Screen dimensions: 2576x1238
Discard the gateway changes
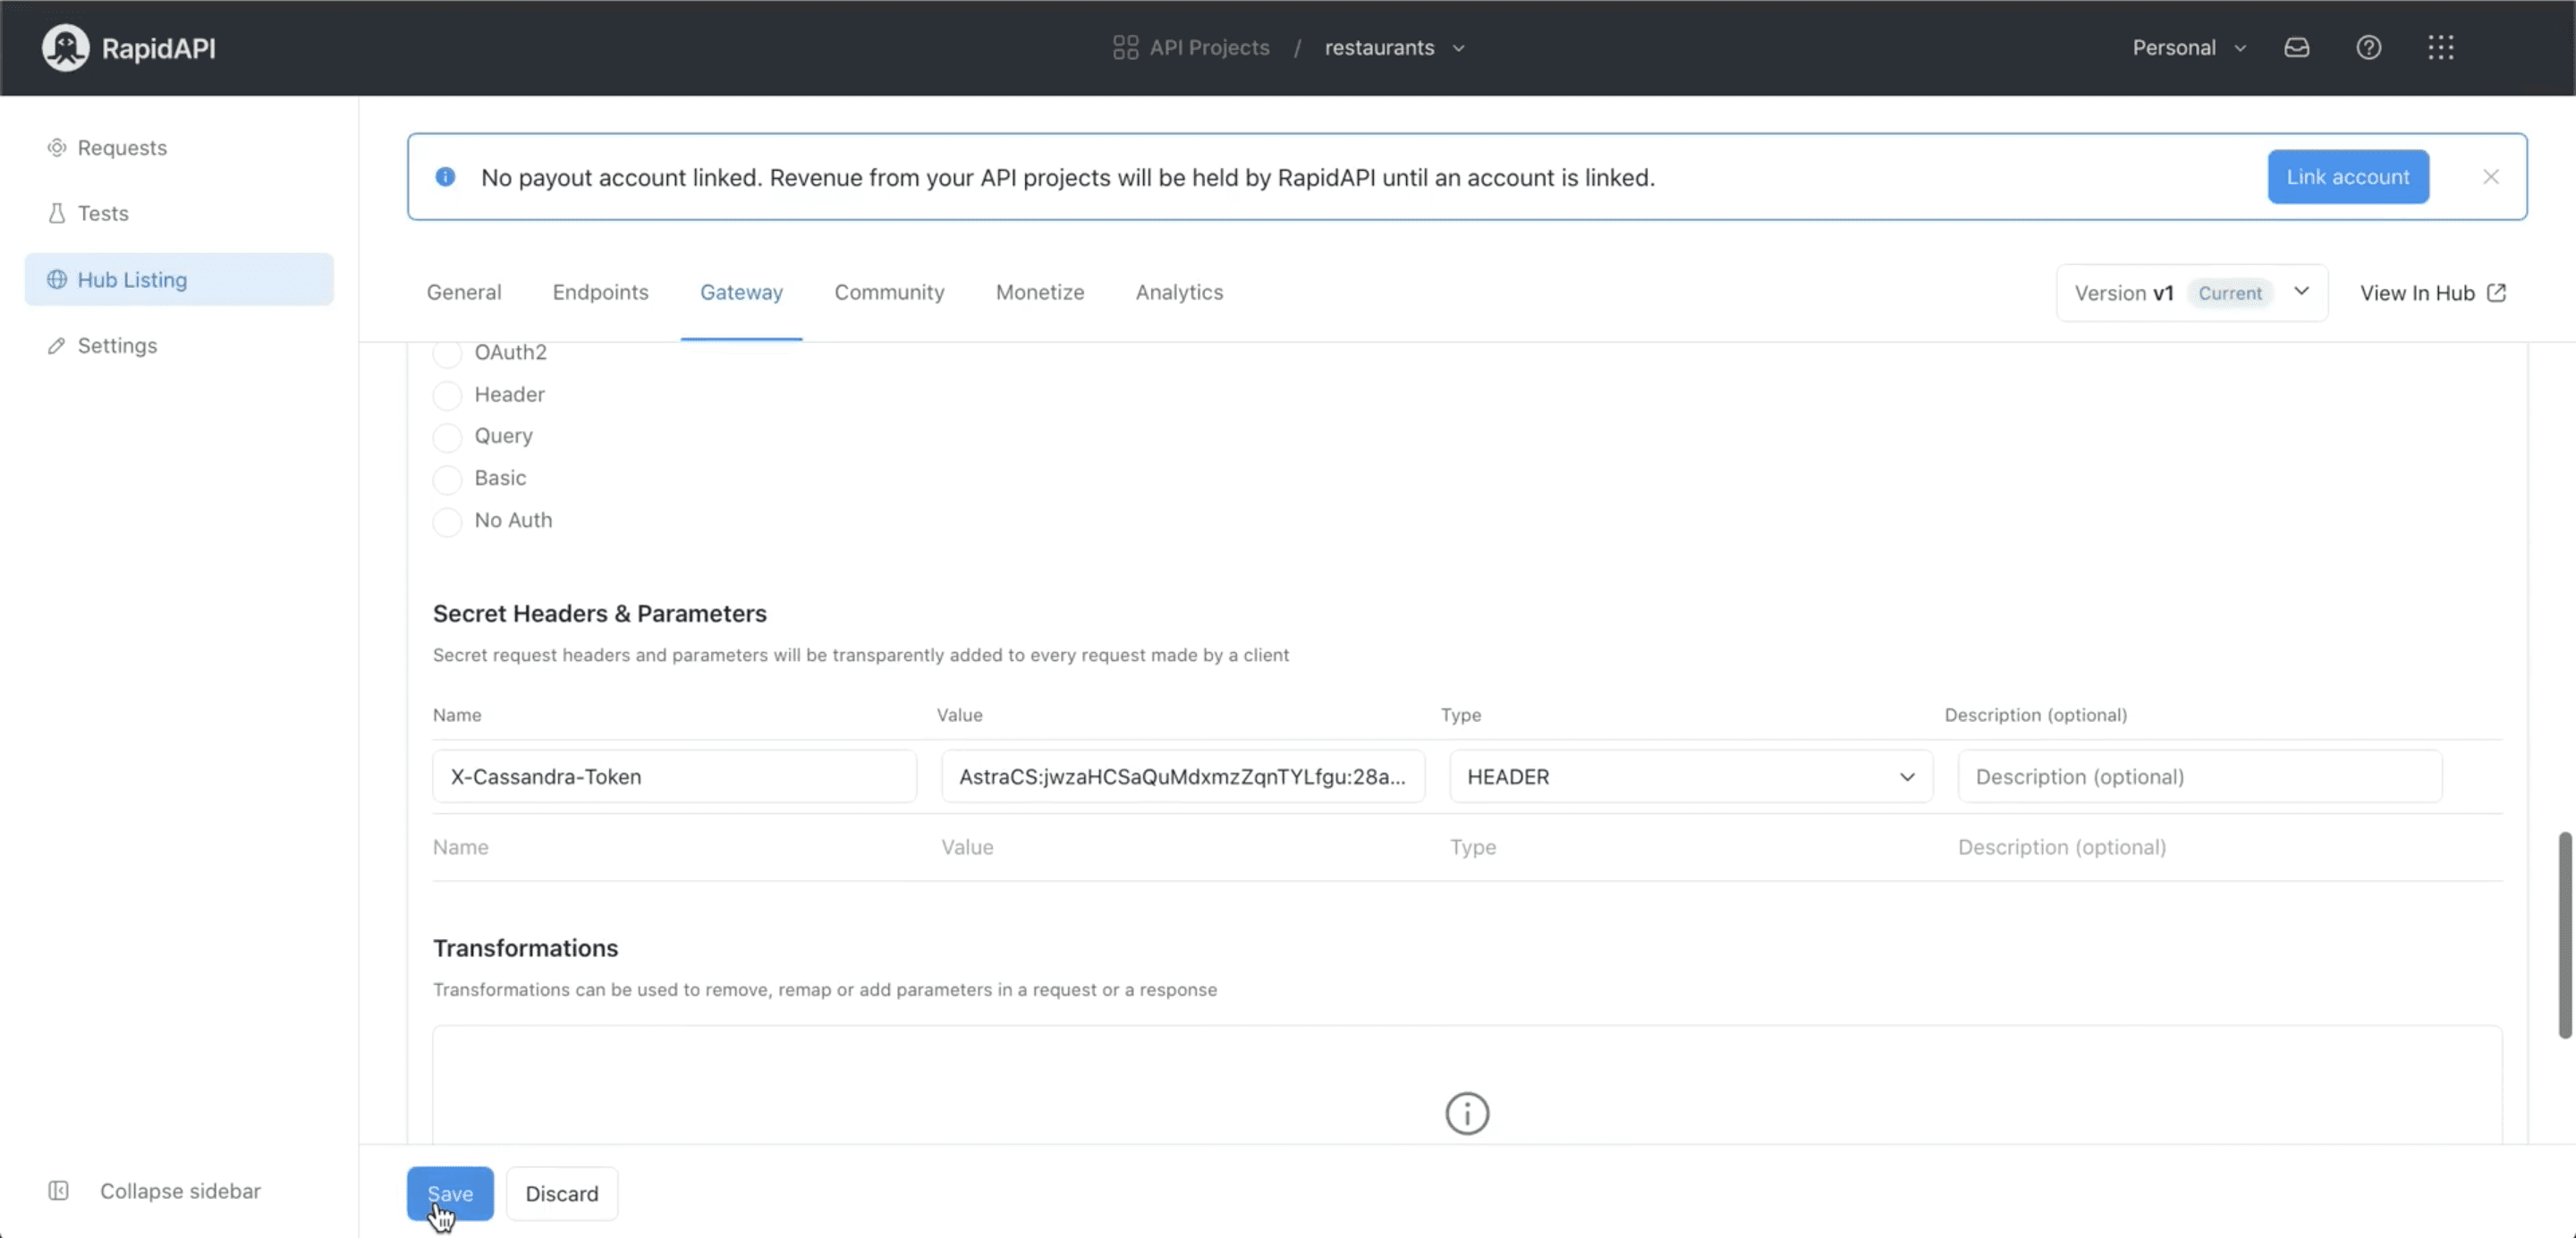tap(562, 1193)
